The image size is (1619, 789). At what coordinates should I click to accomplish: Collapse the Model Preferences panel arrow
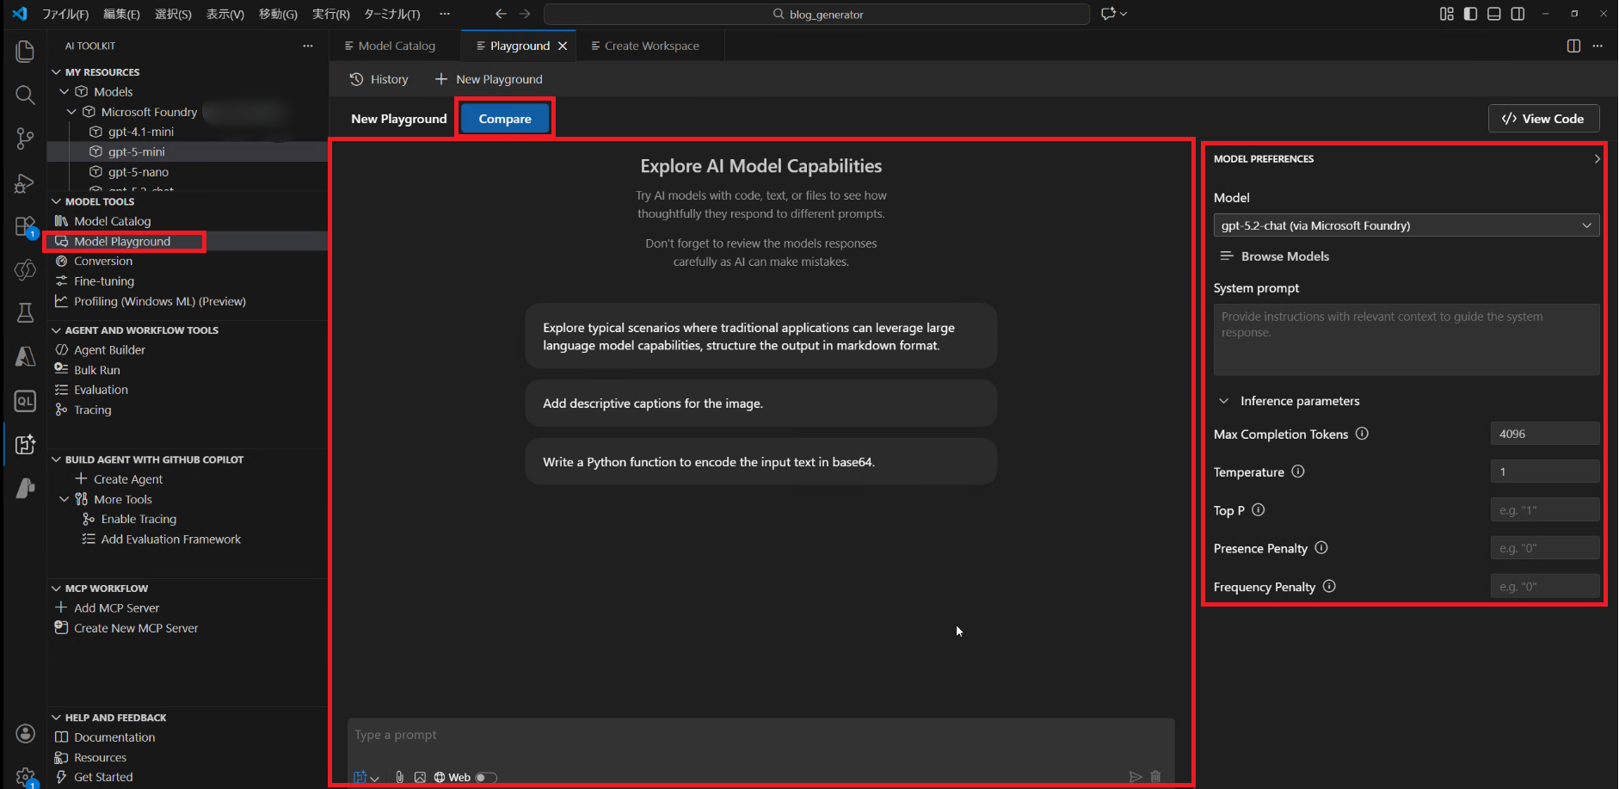1597,159
